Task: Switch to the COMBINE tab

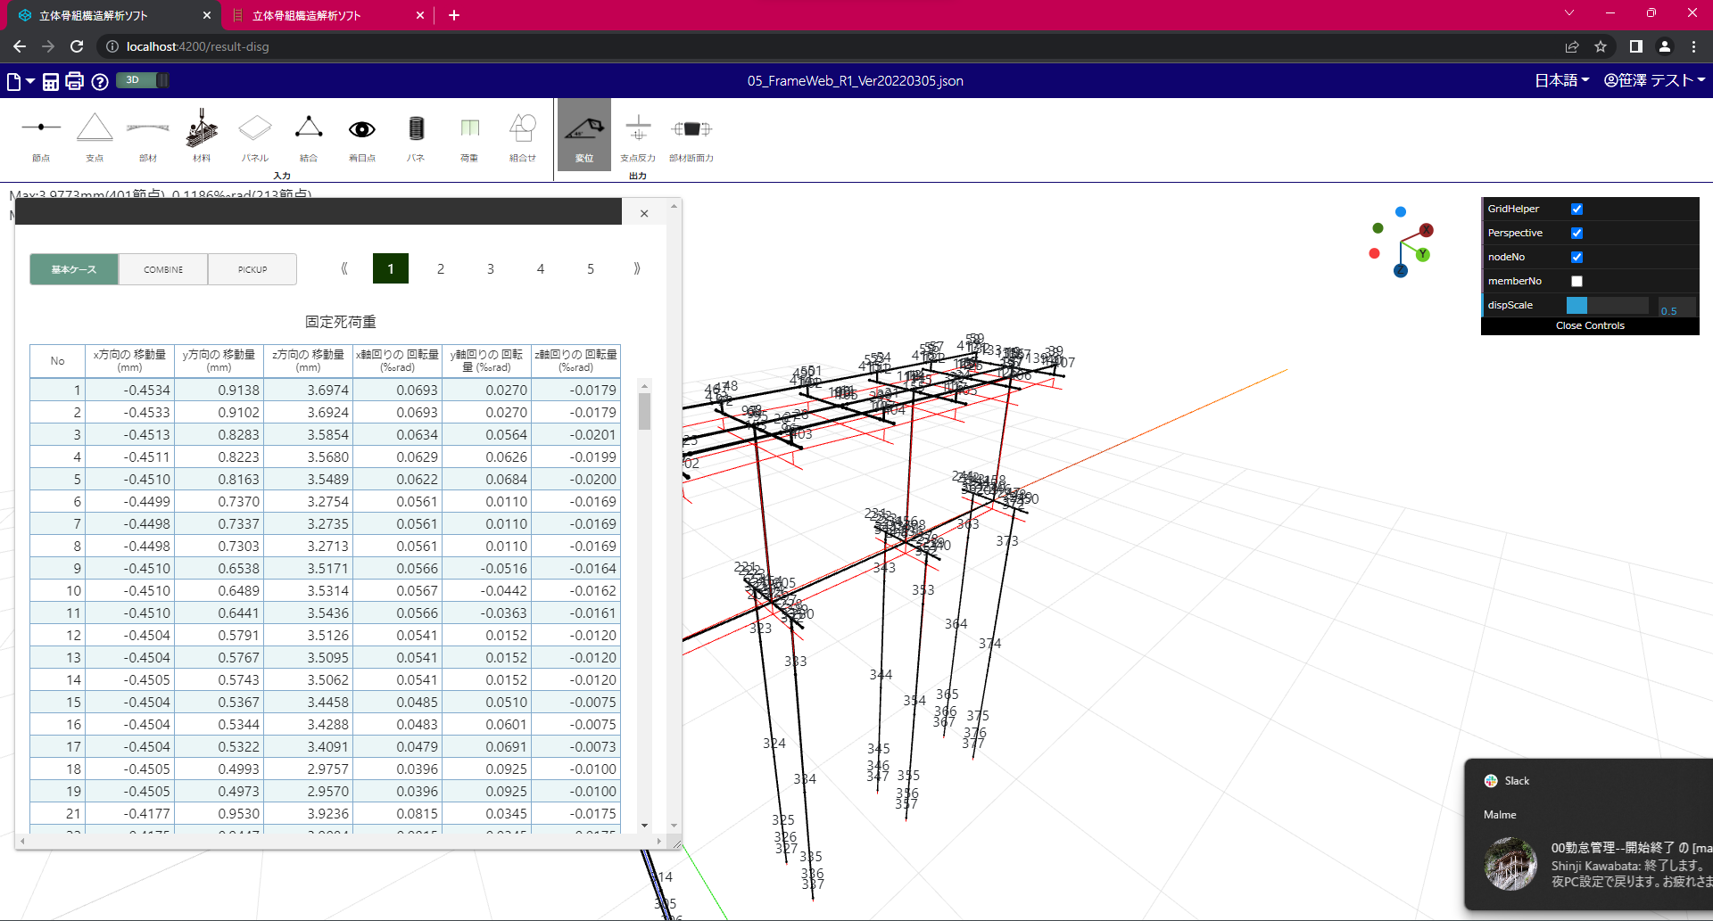Action: (162, 268)
